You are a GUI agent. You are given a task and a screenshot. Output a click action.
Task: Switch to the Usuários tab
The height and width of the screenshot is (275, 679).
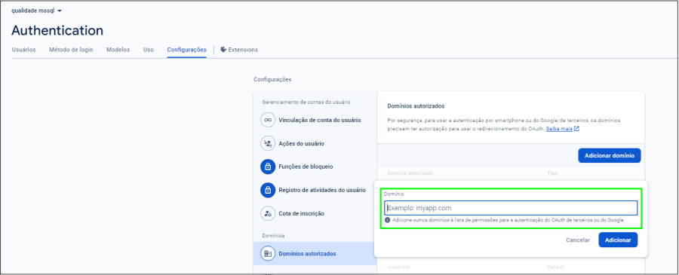[x=23, y=50]
